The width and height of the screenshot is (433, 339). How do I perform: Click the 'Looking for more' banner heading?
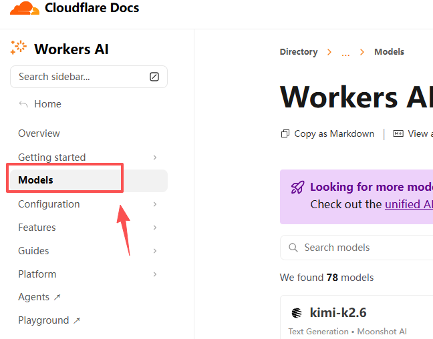(x=372, y=187)
